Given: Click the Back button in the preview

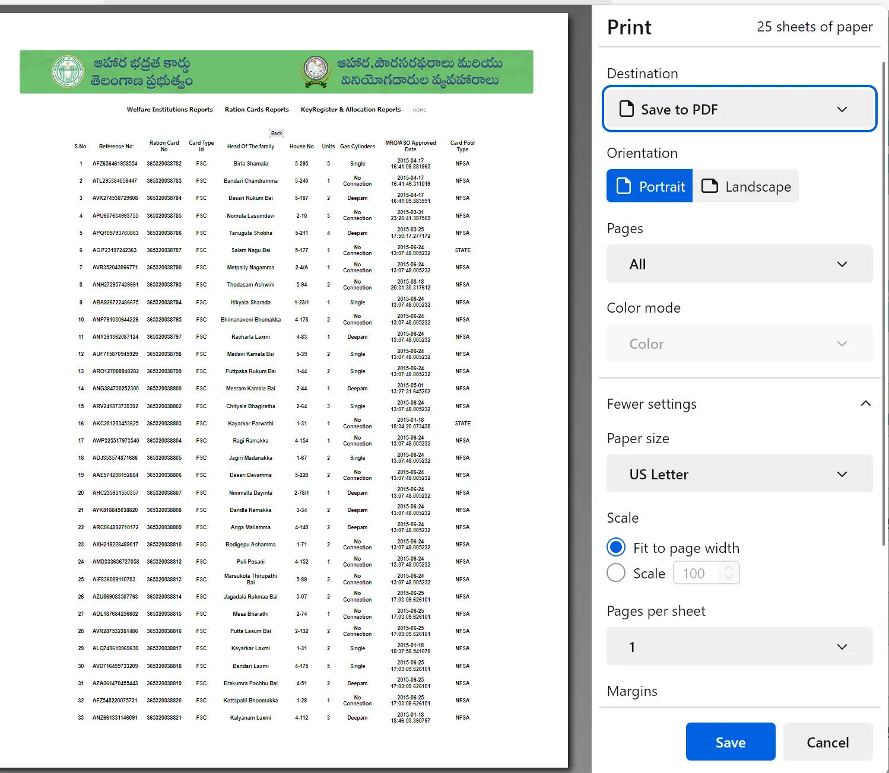Looking at the screenshot, I should (x=277, y=133).
